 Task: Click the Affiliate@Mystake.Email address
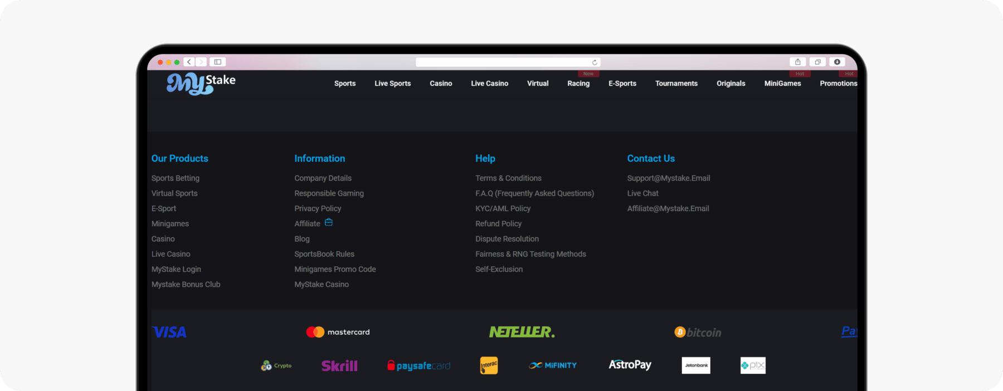668,208
